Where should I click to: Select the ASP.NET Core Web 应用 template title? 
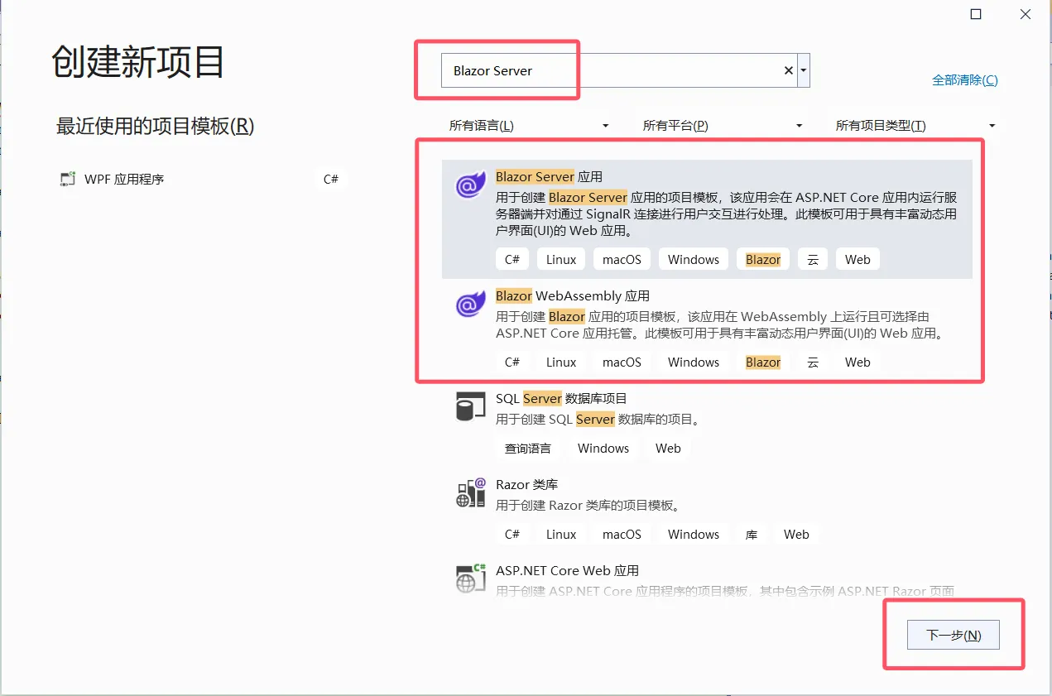(567, 571)
